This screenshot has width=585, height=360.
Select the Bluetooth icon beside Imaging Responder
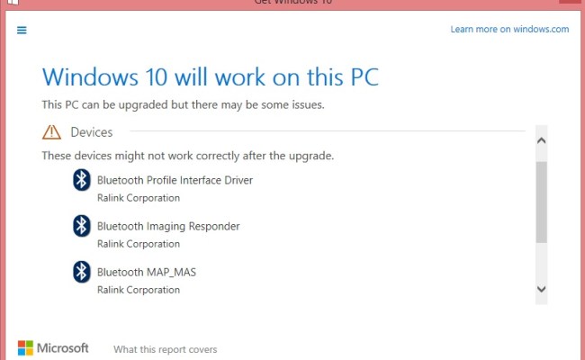(82, 226)
